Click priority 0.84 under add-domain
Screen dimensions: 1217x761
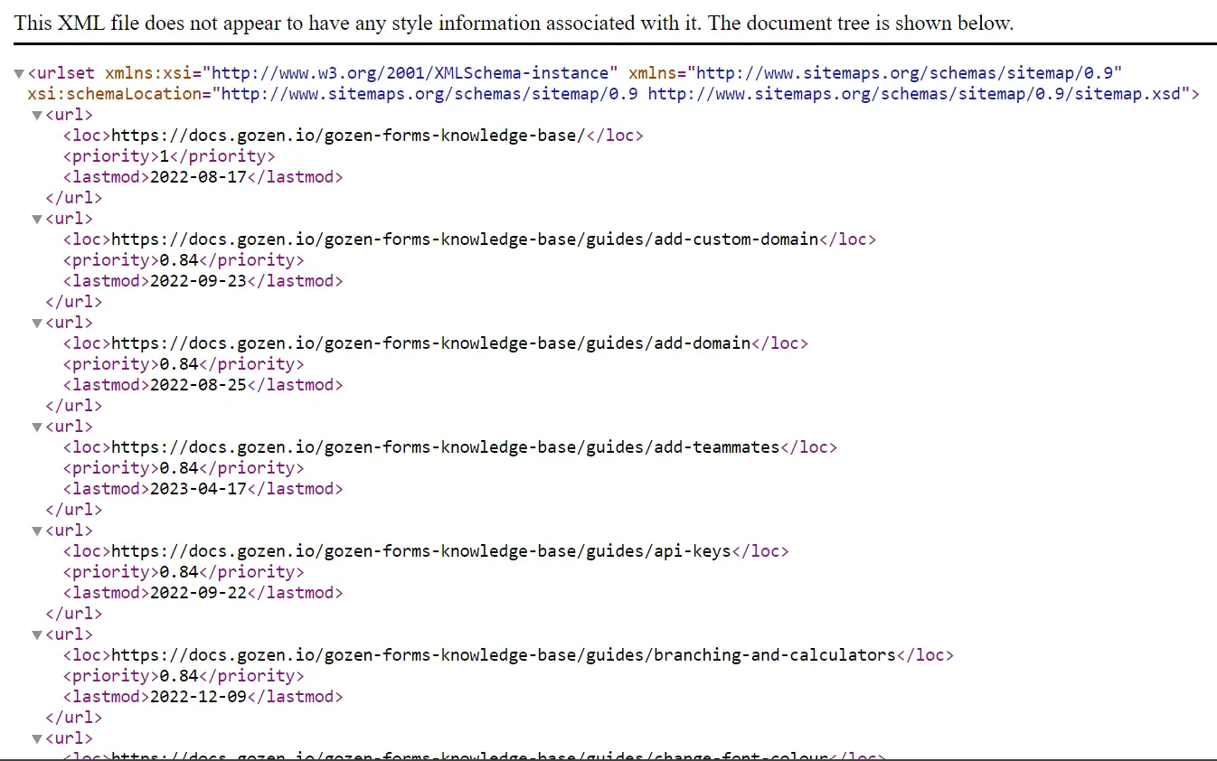[178, 364]
